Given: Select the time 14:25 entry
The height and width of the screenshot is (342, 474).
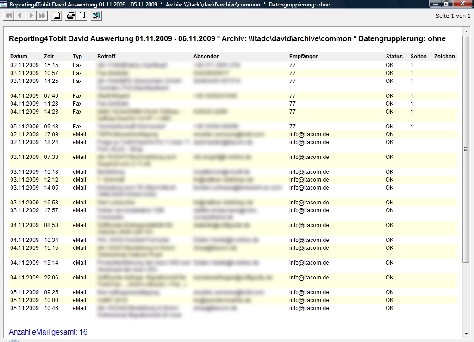Looking at the screenshot, I should [51, 81].
